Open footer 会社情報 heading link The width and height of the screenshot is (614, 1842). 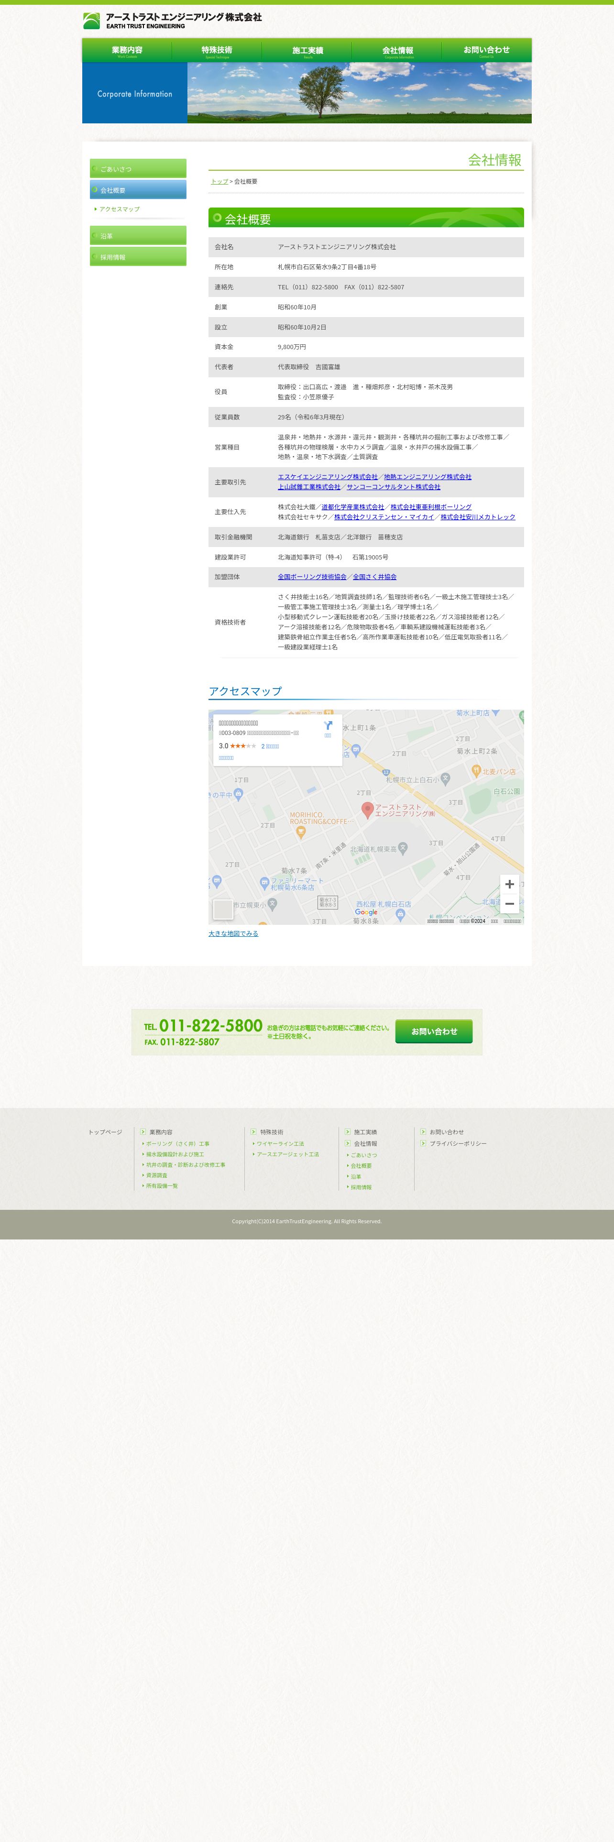pos(365,1143)
